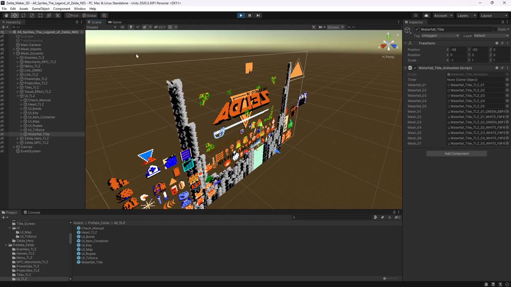
Task: Toggle visibility of Canvas in Hierarchy
Action: [2, 147]
